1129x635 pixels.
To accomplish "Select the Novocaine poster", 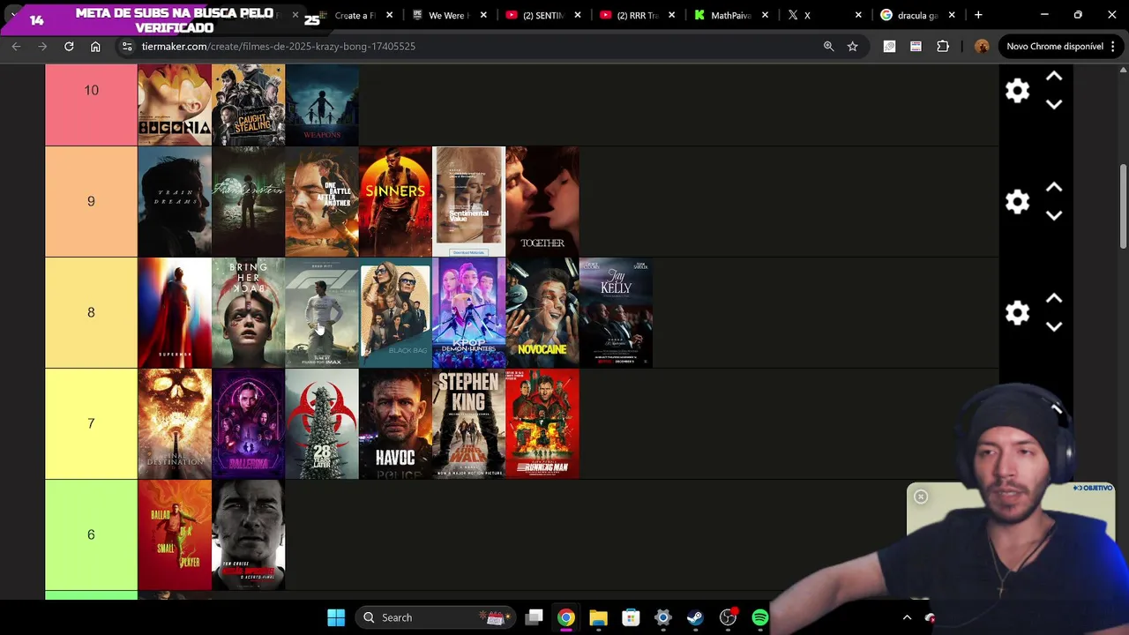I will click(x=542, y=312).
